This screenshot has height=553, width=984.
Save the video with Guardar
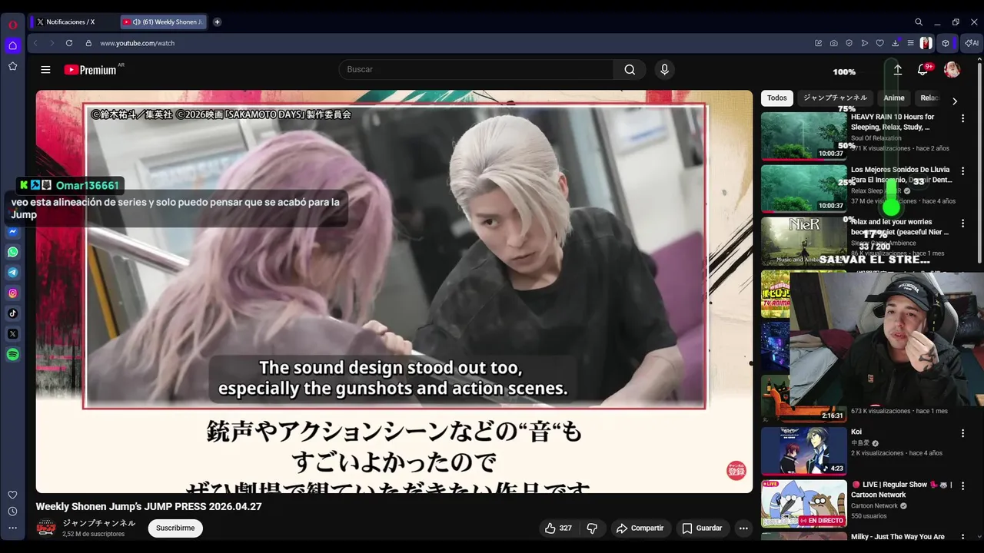pos(702,528)
